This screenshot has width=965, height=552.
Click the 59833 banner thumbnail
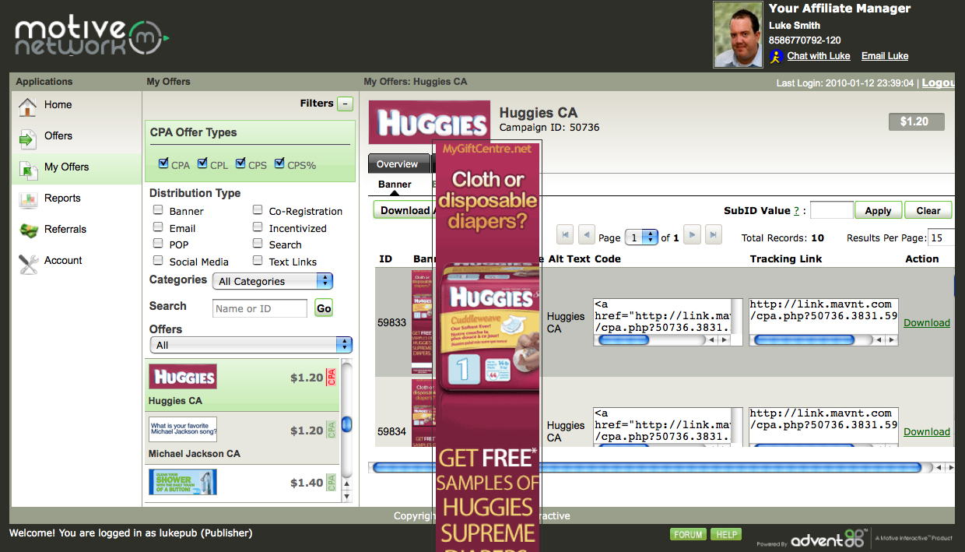(x=423, y=322)
